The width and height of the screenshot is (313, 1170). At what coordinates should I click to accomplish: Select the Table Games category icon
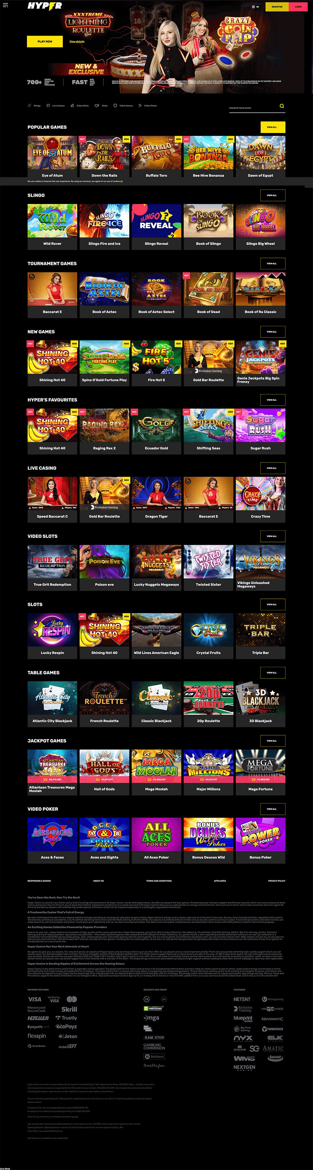[115, 105]
